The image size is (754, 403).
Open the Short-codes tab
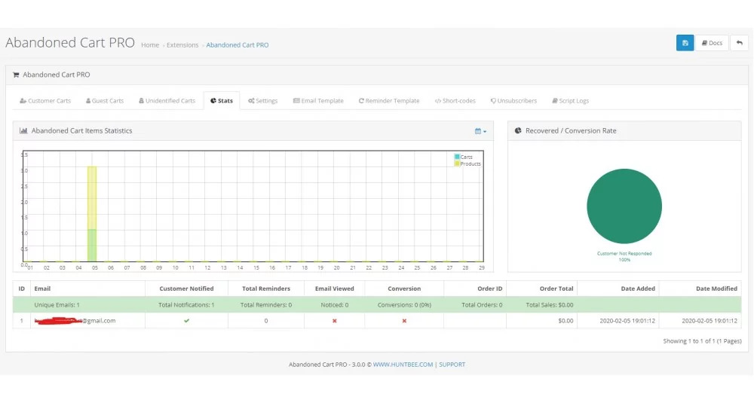click(x=455, y=101)
